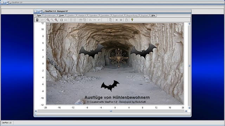This screenshot has height=126, width=225.
Task: Click the SimPlot 1.0 button in bottom status bar
Action: tap(7, 122)
